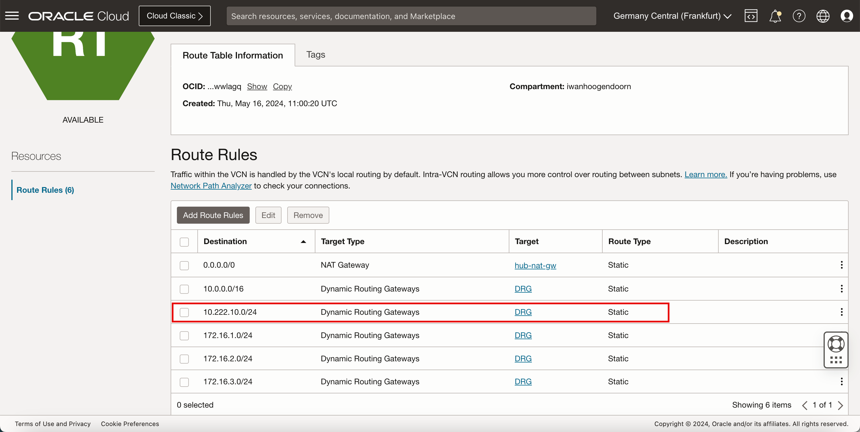Click the DRG target link for 10.222.10.0/24
The width and height of the screenshot is (860, 432).
(x=523, y=312)
